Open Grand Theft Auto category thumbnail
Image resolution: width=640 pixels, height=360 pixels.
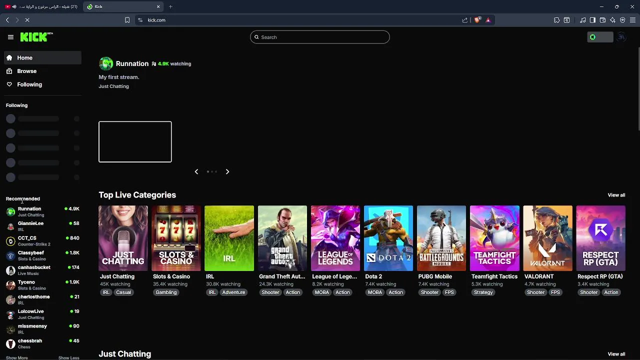(x=282, y=238)
